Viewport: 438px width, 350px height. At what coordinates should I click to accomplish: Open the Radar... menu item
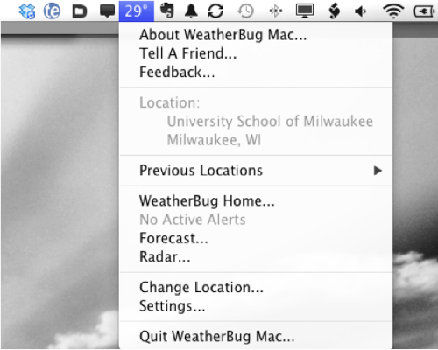point(256,257)
